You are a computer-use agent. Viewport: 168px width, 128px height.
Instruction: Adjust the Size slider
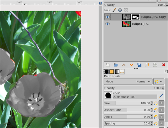pos(127,103)
